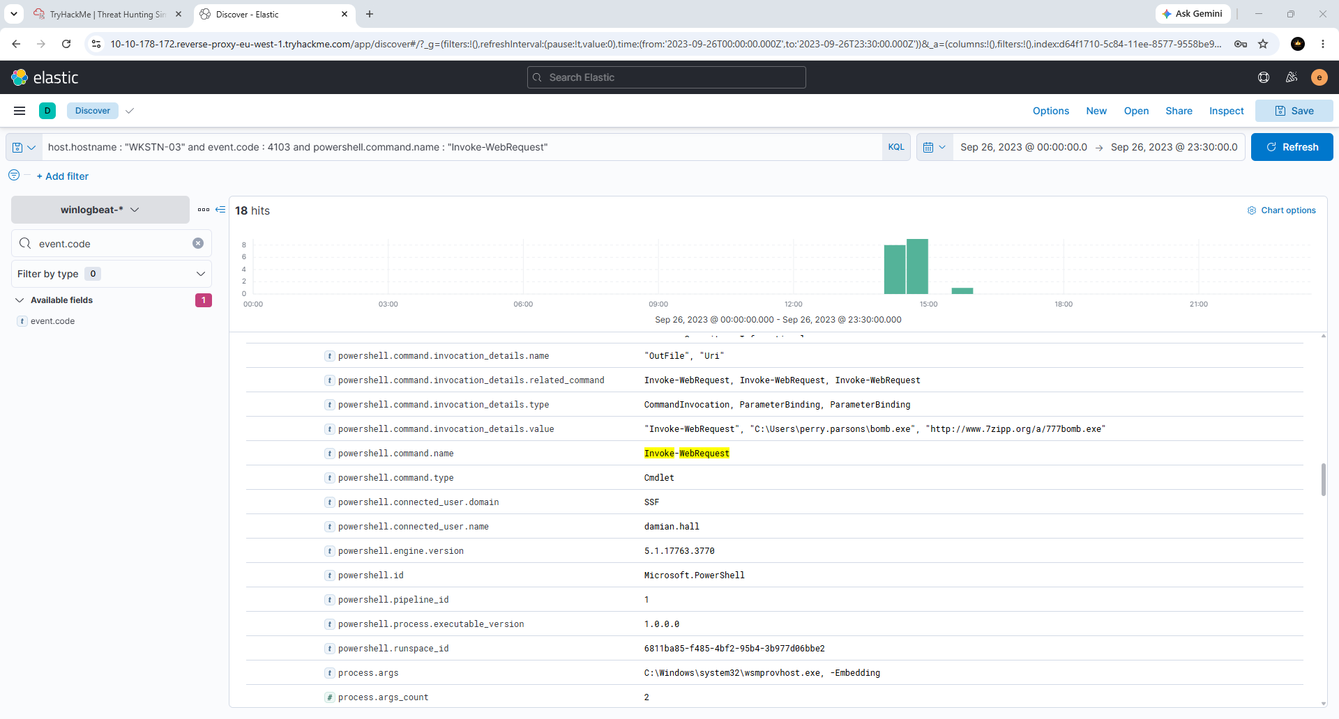Click the Microsoft.PowerShell value
Viewport: 1339px width, 719px height.
point(695,575)
